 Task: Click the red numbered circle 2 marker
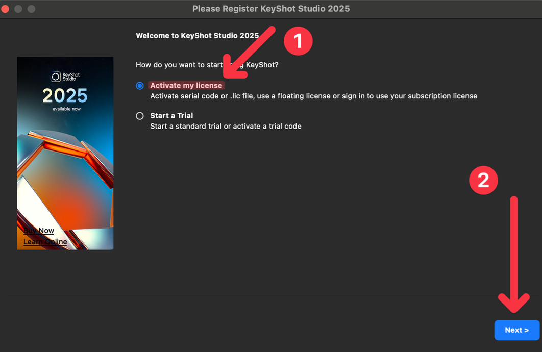(483, 180)
